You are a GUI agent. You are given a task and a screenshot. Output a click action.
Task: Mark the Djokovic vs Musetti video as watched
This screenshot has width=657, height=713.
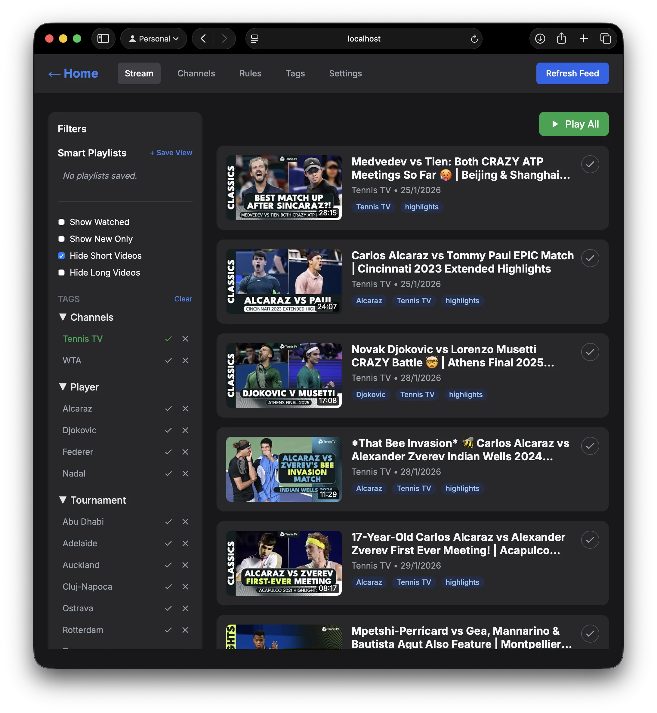590,352
